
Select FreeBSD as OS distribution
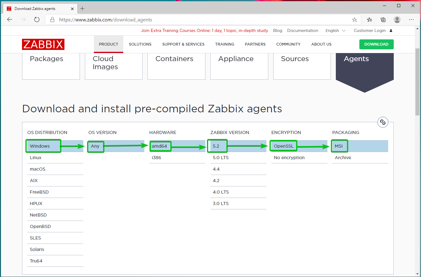pyautogui.click(x=55, y=192)
